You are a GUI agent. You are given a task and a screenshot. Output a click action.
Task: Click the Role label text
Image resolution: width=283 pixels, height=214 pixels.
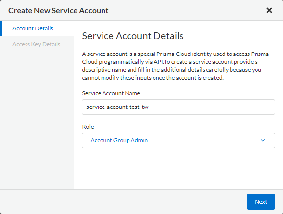88,127
